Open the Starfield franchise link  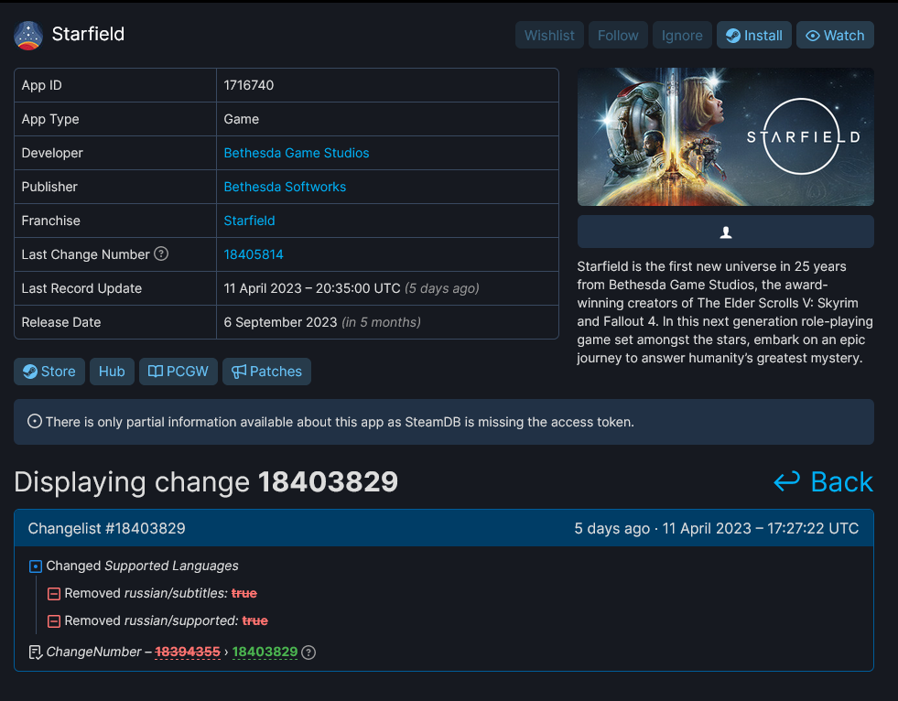pos(249,221)
